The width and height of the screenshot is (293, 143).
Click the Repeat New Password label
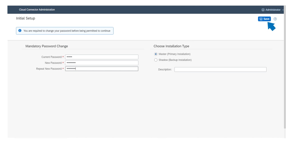pyautogui.click(x=49, y=69)
